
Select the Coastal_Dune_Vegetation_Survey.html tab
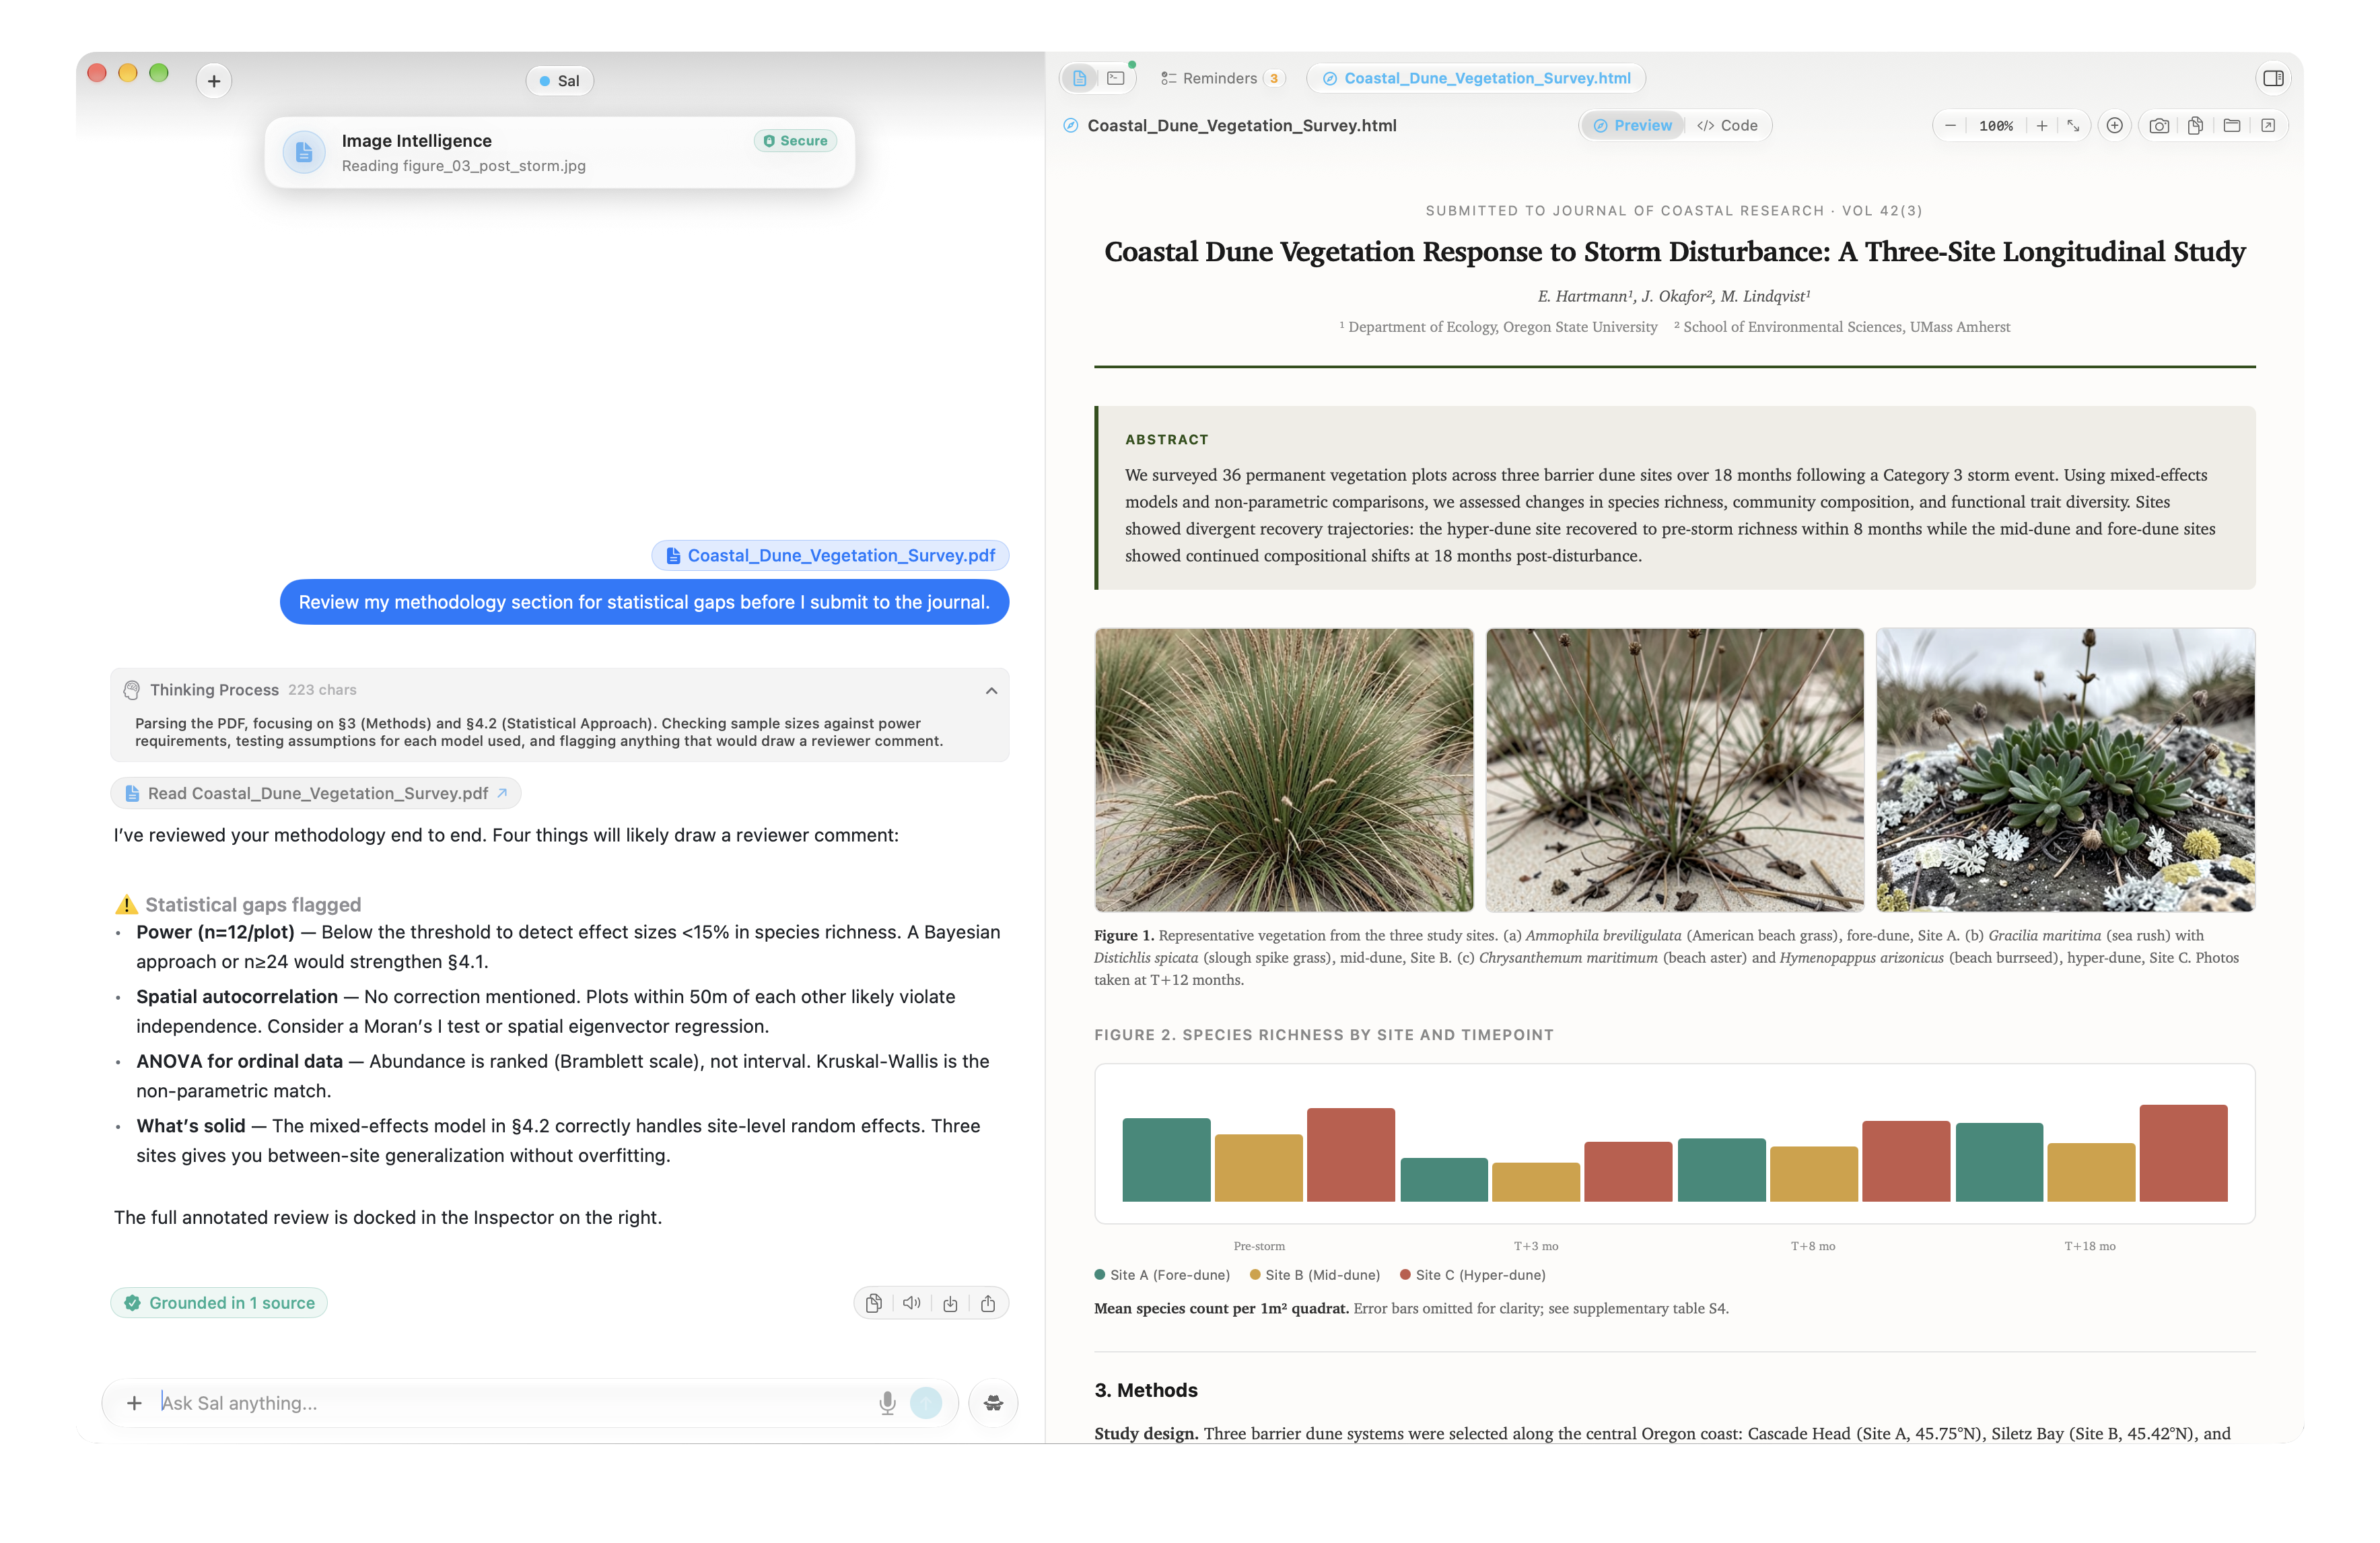click(1476, 78)
